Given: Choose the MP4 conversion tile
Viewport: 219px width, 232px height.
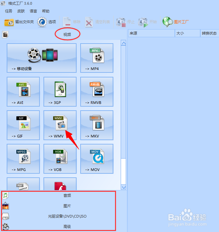Looking at the screenshot, I should tap(97, 58).
